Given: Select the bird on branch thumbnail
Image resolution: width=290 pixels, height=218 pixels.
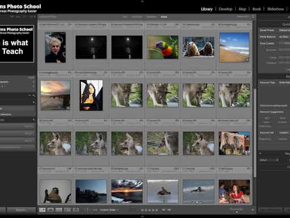Looking at the screenshot, I should coord(56,191).
